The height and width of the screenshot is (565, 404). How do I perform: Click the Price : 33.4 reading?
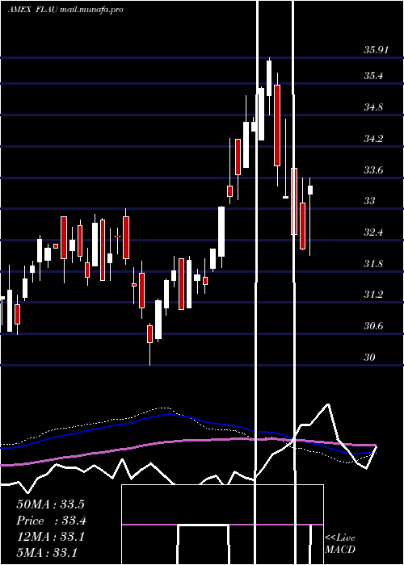51,521
